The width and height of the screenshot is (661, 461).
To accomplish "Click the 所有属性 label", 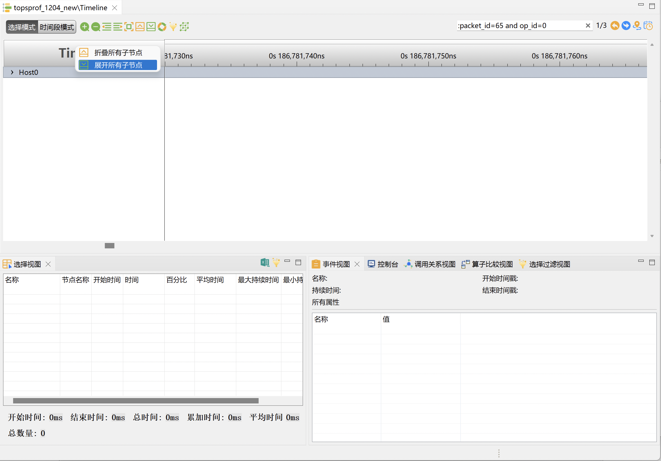I will click(x=326, y=302).
